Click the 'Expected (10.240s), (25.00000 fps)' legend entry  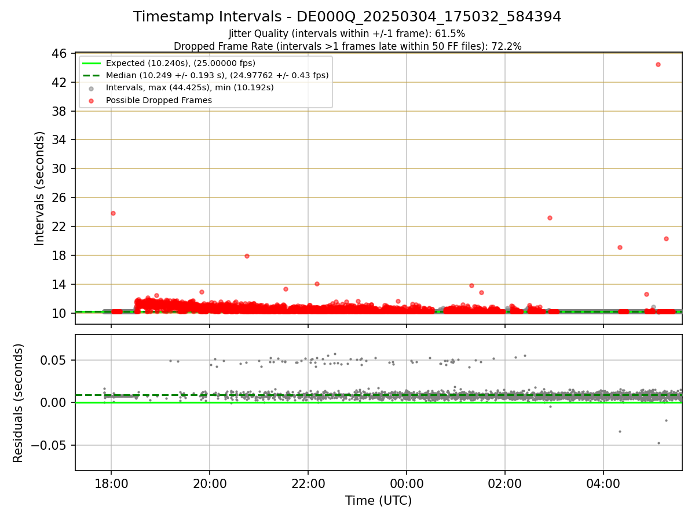[x=181, y=63]
